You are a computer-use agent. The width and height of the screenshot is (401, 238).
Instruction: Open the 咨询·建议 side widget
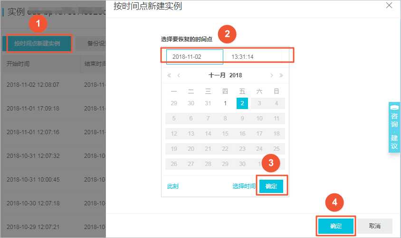[x=394, y=127]
